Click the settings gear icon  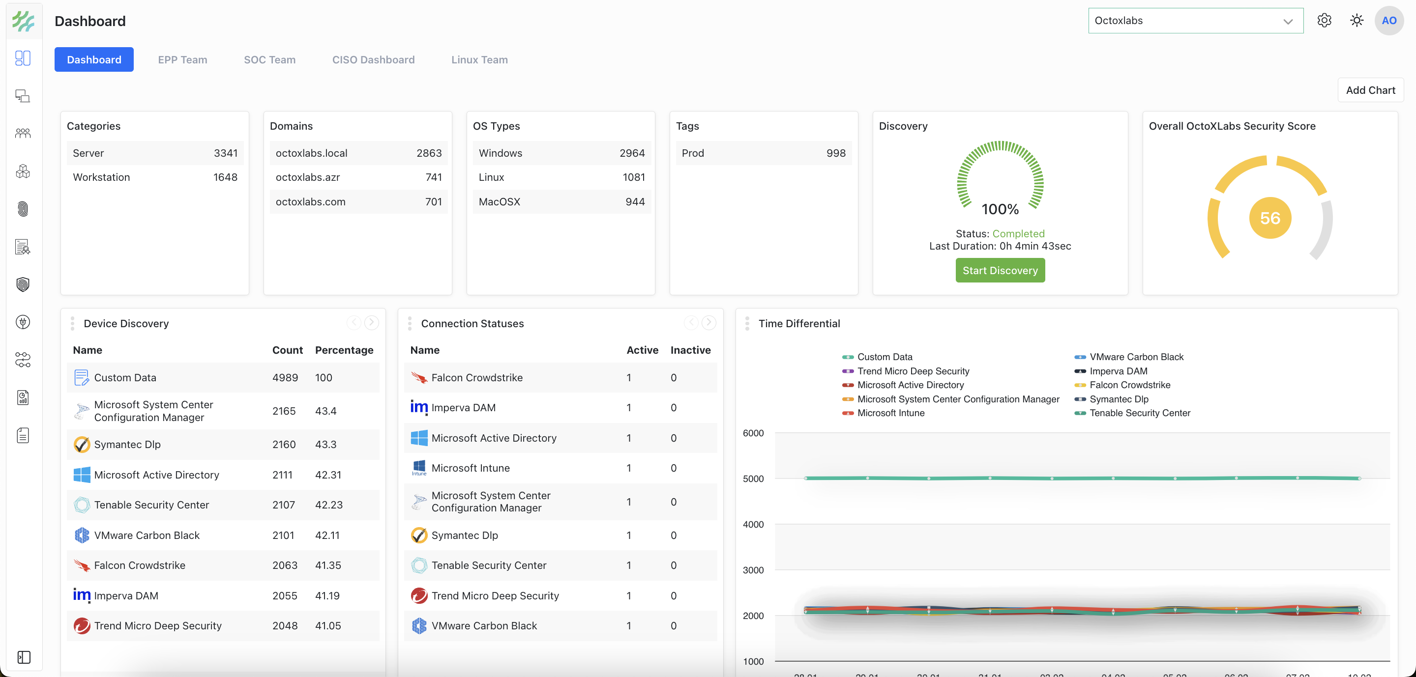tap(1324, 20)
